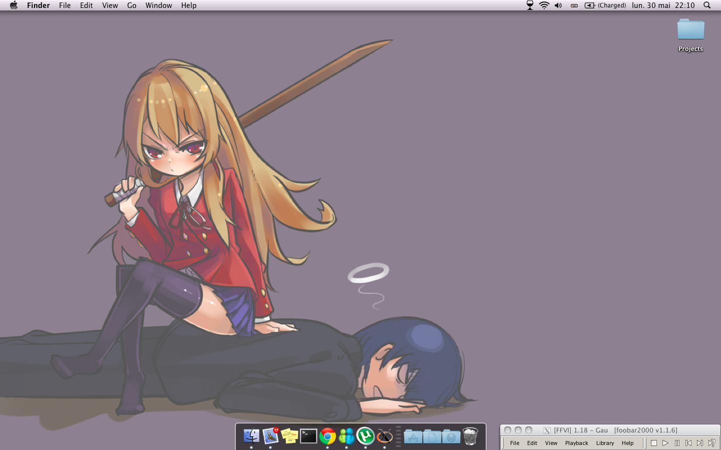Open foobar2000's View menu
Screen dimensions: 721x450
tap(551, 443)
